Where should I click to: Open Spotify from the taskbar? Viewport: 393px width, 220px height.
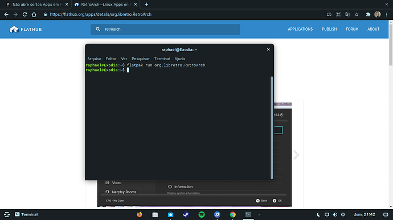coord(202,214)
